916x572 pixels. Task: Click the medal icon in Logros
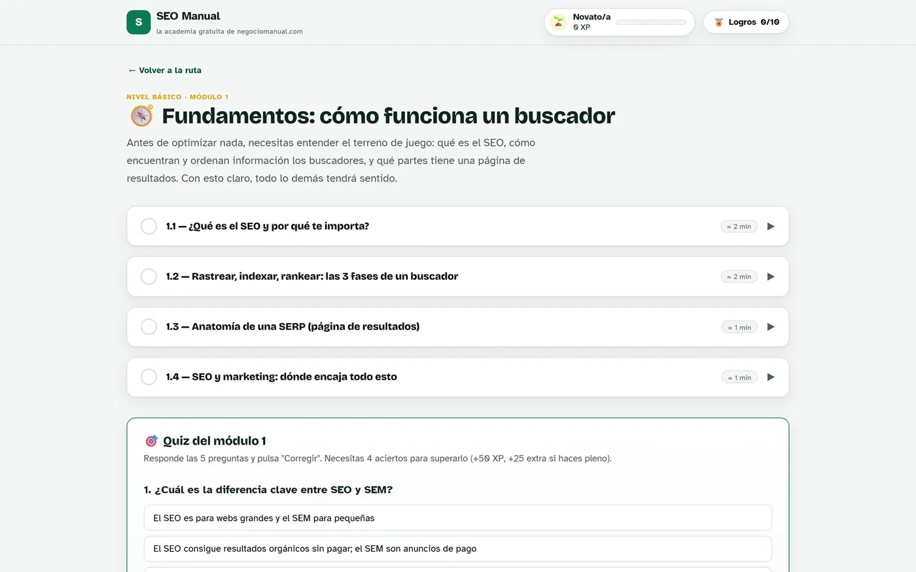coord(718,22)
